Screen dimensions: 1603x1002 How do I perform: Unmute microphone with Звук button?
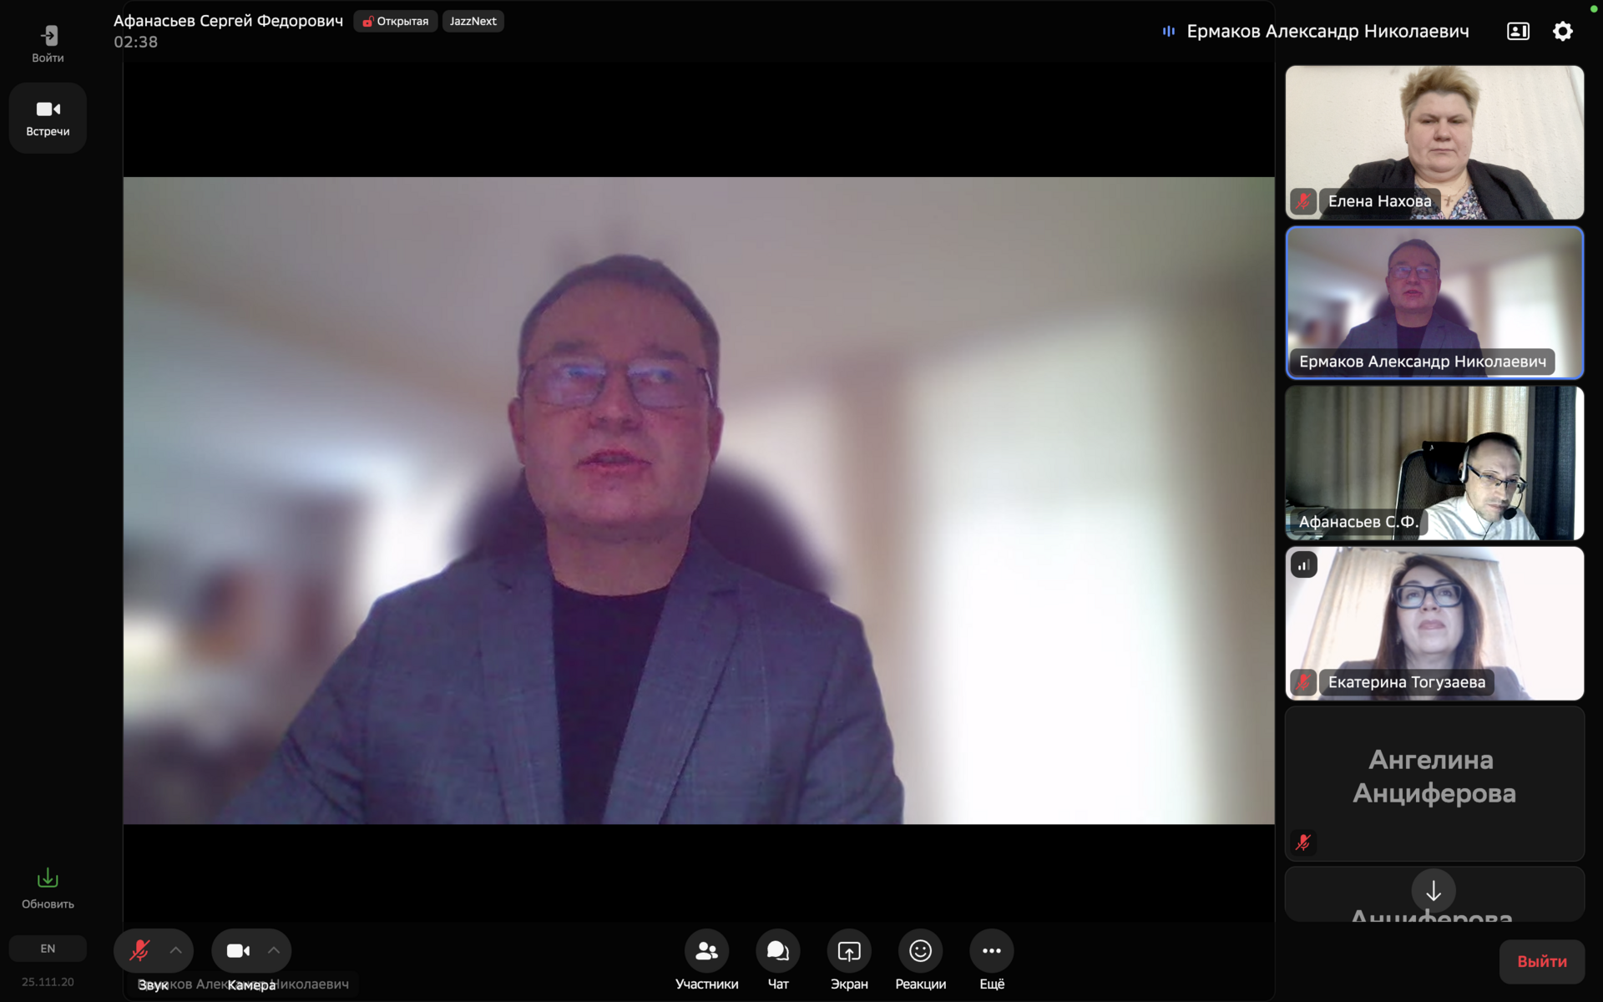139,950
